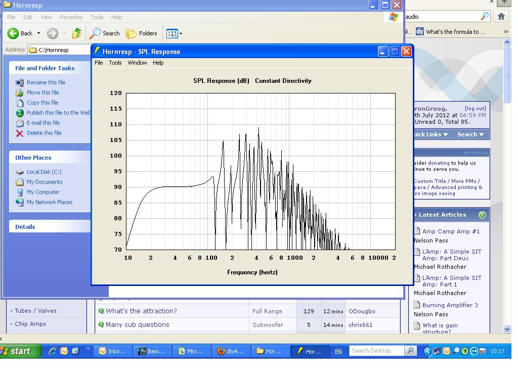Click the Internet Explorer quick launch icon
The width and height of the screenshot is (518, 388).
click(x=53, y=351)
